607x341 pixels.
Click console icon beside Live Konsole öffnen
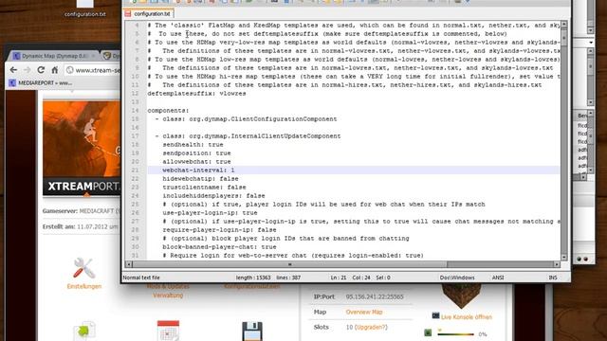coord(435,315)
